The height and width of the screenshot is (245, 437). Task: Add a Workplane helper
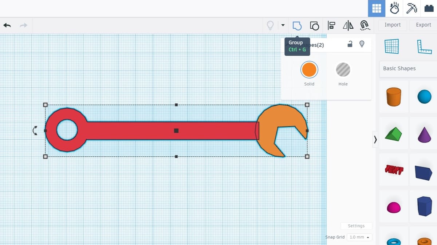point(391,47)
